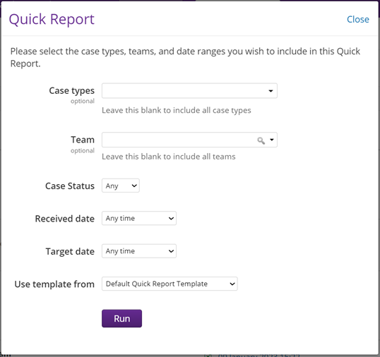Screen dimensions: 380x357
Task: Click the 'Leave this blank to include all teams' hint
Action: (168, 157)
